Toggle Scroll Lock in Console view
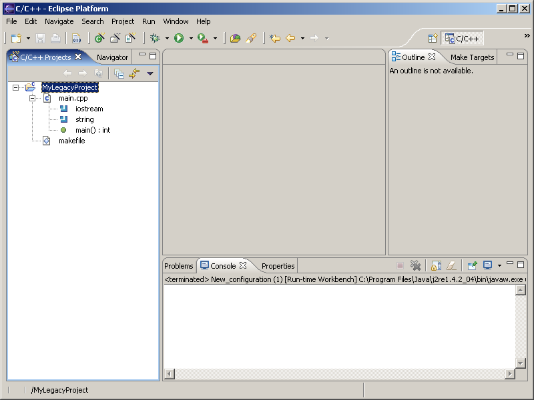The width and height of the screenshot is (534, 400). tap(436, 265)
